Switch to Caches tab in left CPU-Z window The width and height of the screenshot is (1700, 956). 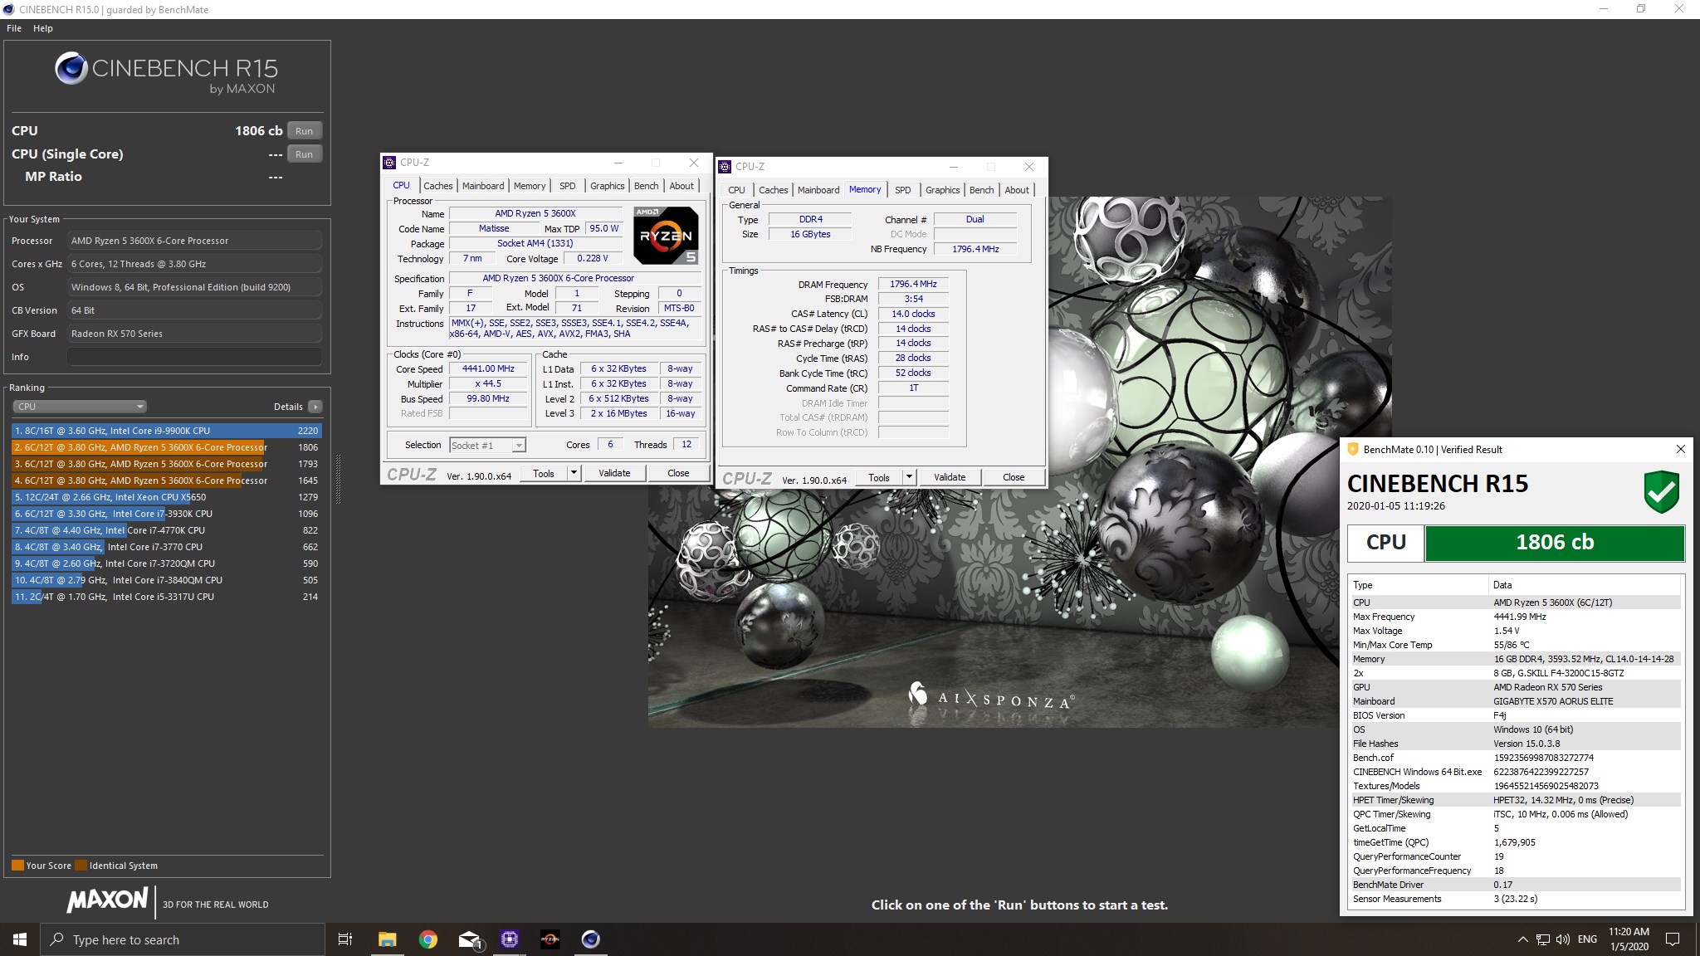coord(438,186)
